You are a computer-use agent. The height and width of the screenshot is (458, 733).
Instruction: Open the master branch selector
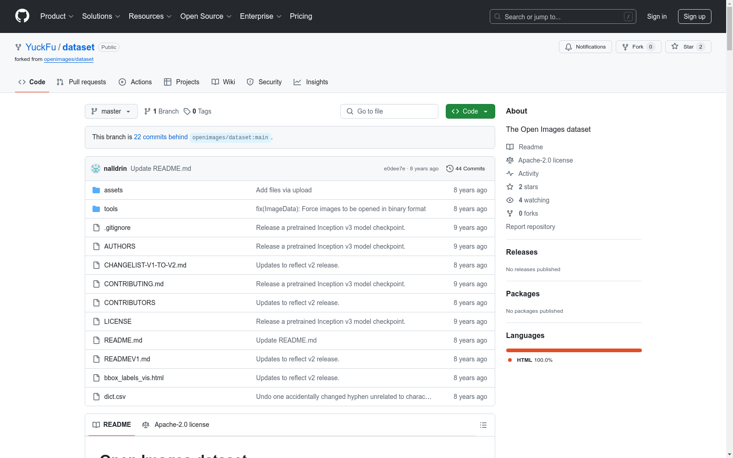click(x=111, y=111)
